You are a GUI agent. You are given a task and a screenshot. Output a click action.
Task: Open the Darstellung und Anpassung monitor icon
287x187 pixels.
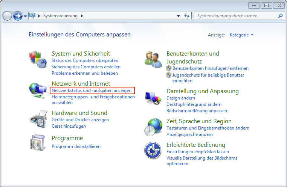(153, 98)
